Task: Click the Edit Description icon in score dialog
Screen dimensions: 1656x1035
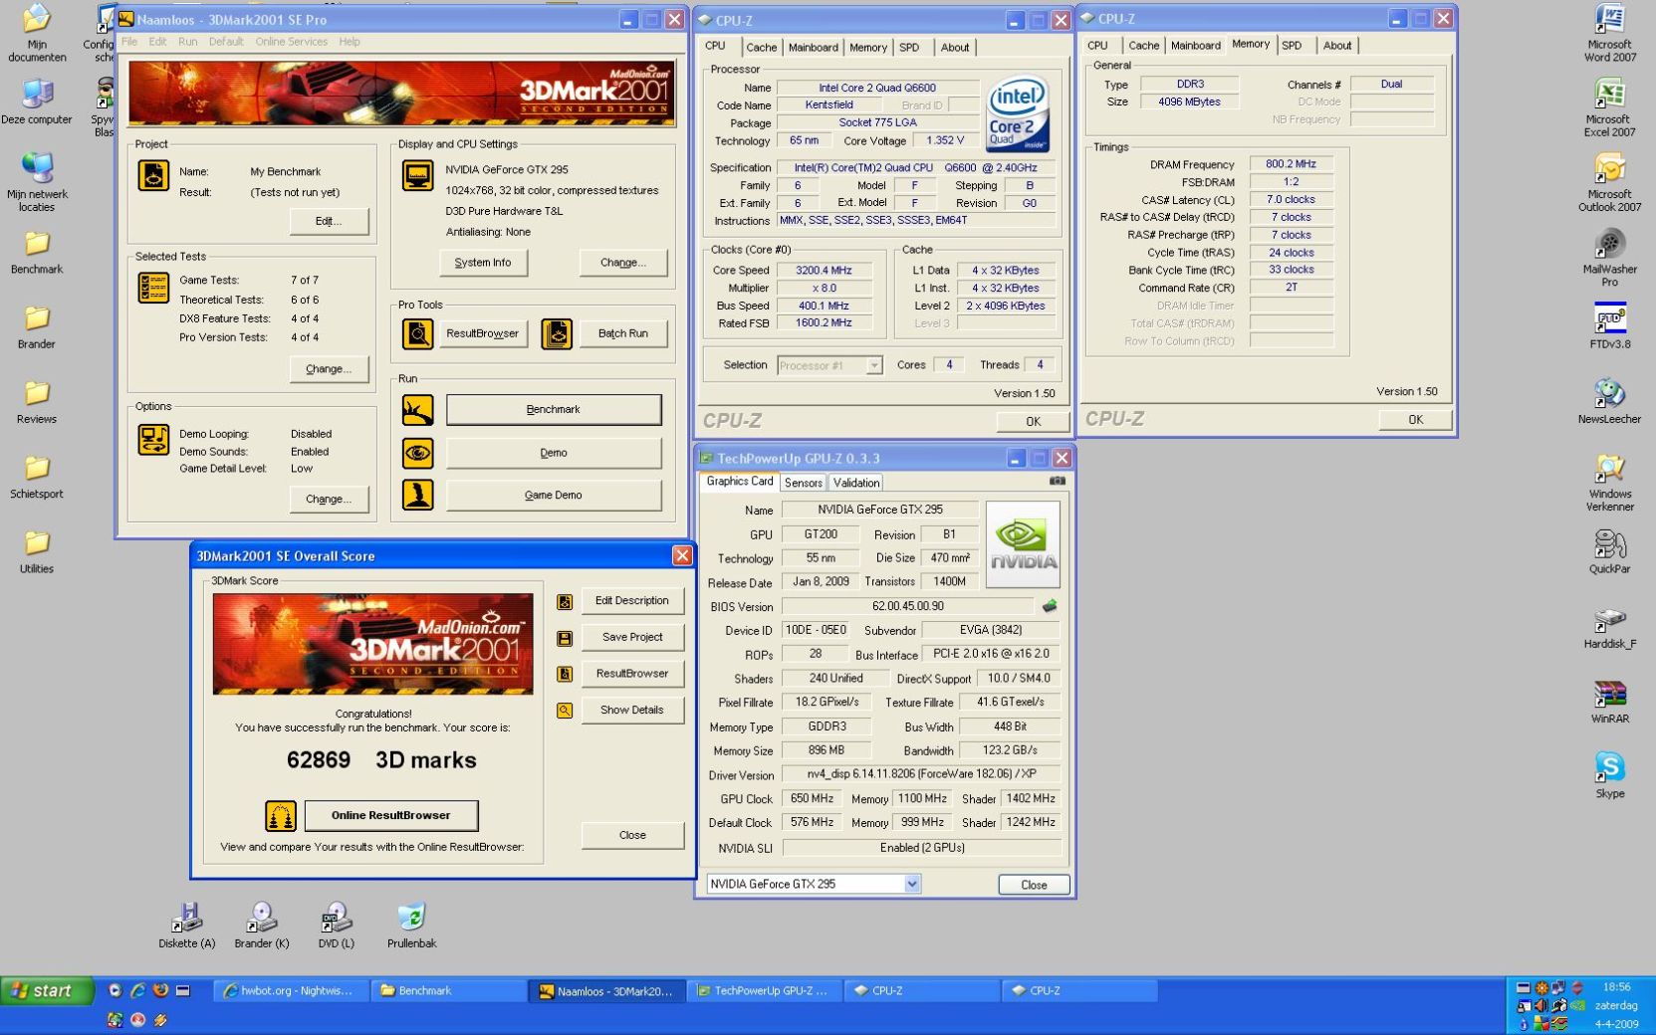Action: tap(565, 601)
